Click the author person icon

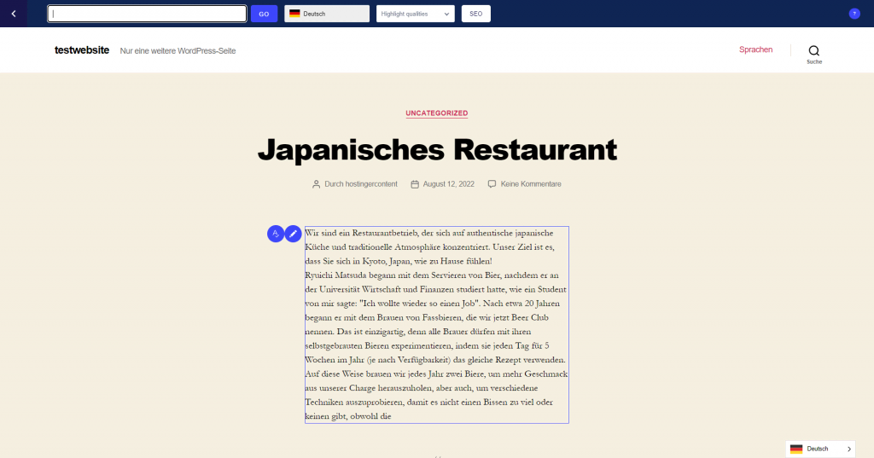(x=316, y=184)
